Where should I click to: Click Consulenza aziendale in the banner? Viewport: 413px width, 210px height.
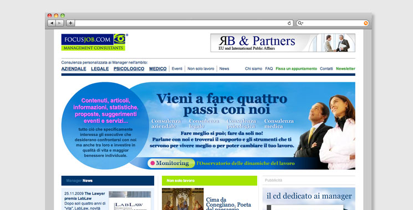coord(166,124)
